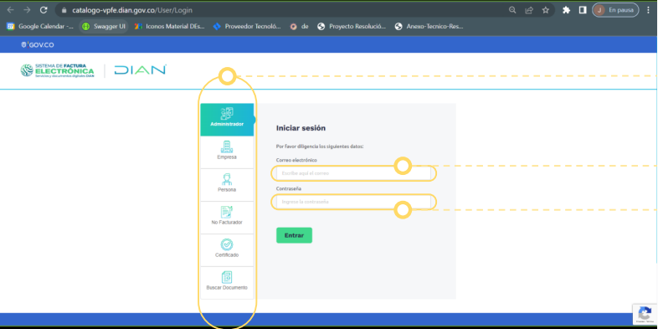The height and width of the screenshot is (329, 658).
Task: Select the Administrador login tab
Action: click(x=227, y=120)
